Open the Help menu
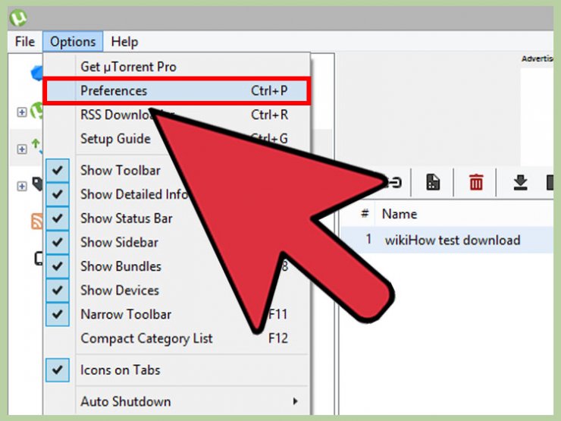Screen dimensions: 561x421 124,42
